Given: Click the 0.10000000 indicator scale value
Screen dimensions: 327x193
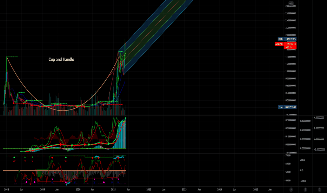Looking at the screenshot, I should [291, 137].
